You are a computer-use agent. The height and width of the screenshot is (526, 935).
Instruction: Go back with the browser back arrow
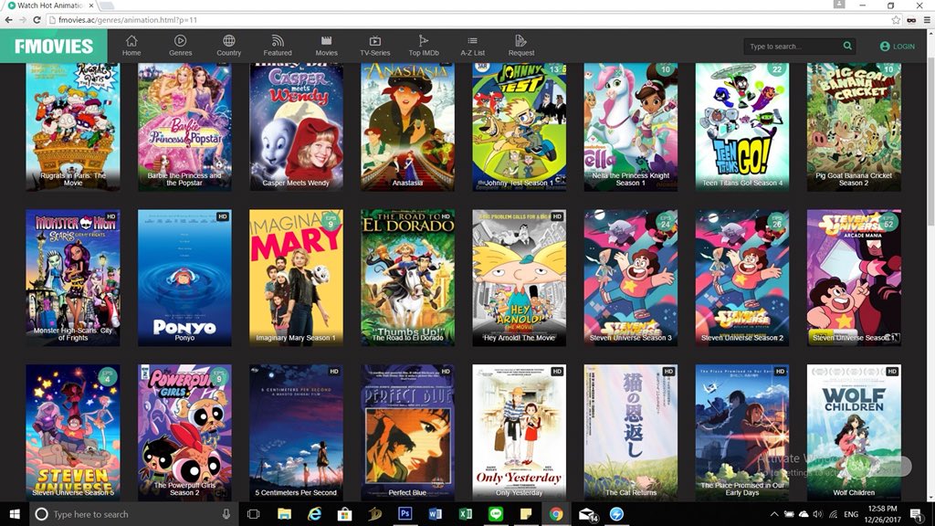click(x=8, y=20)
